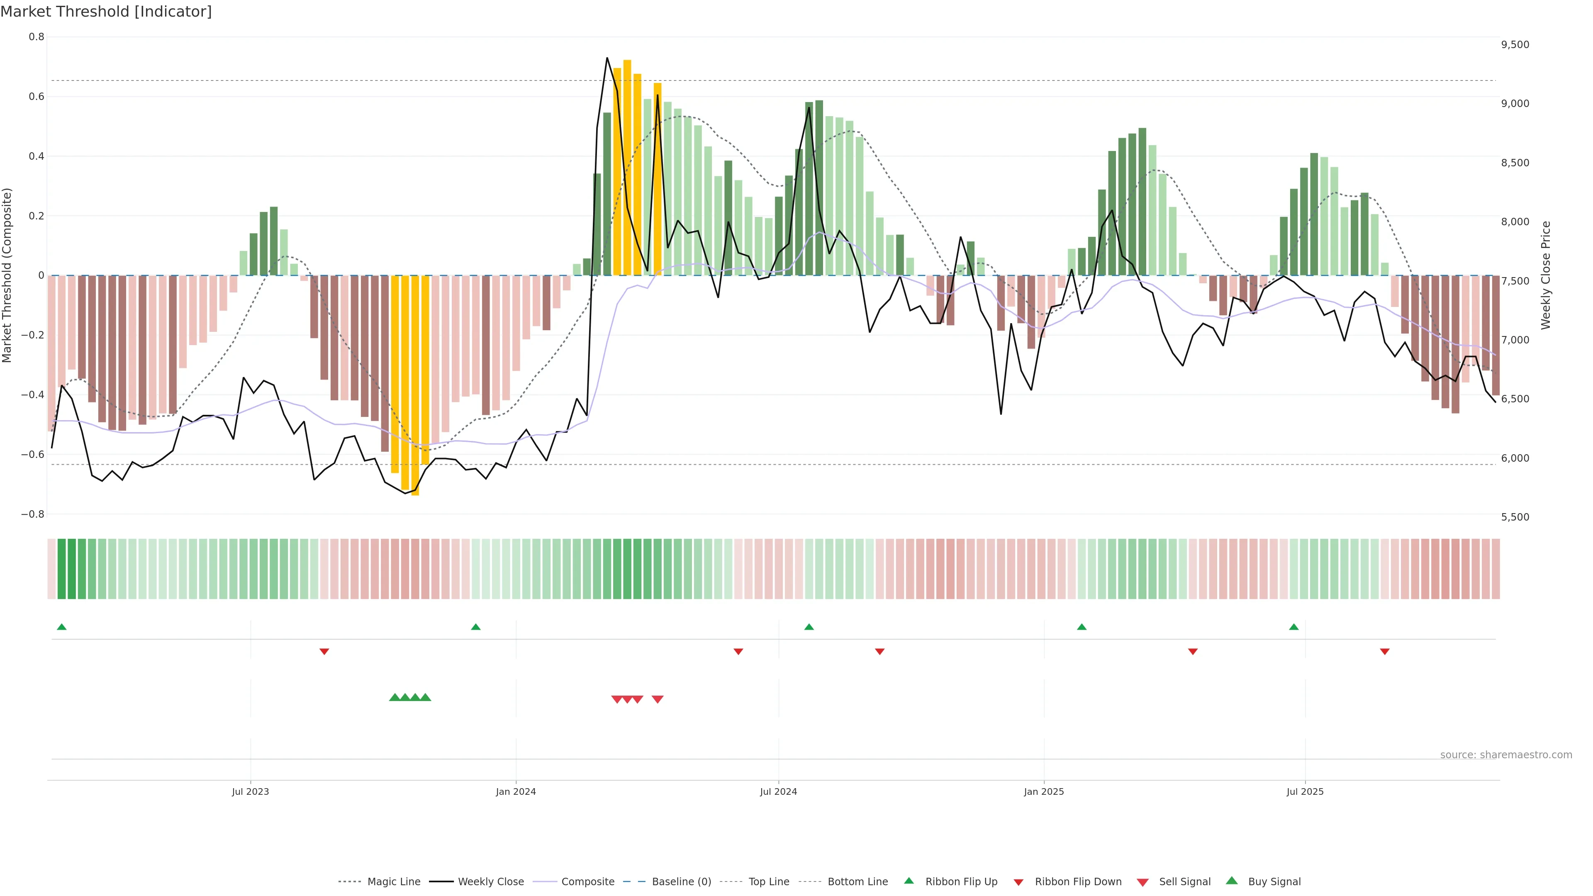Click the source: sharemaestro.com text

point(1506,755)
